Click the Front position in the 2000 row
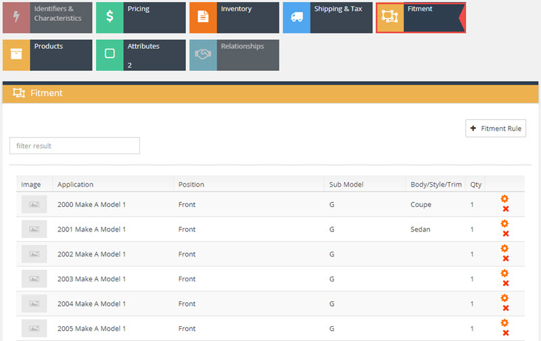 (187, 204)
